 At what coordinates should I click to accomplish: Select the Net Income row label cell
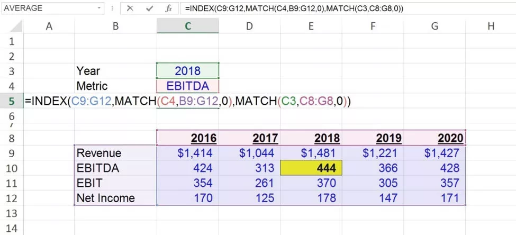[x=115, y=198]
